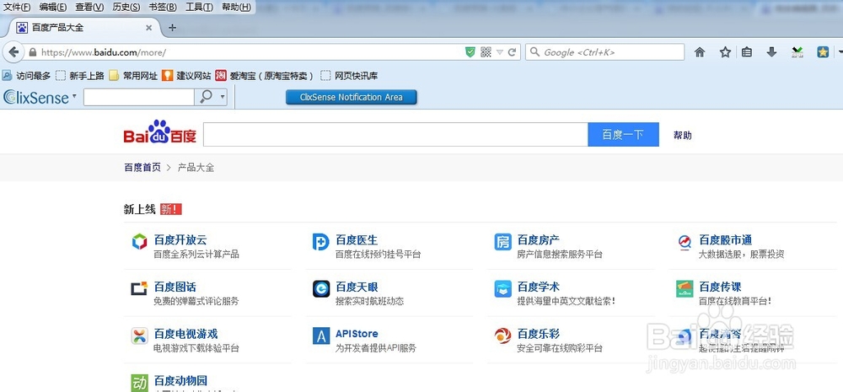Click the 百度一下 search button
Screen dimensions: 843x392
click(623, 134)
